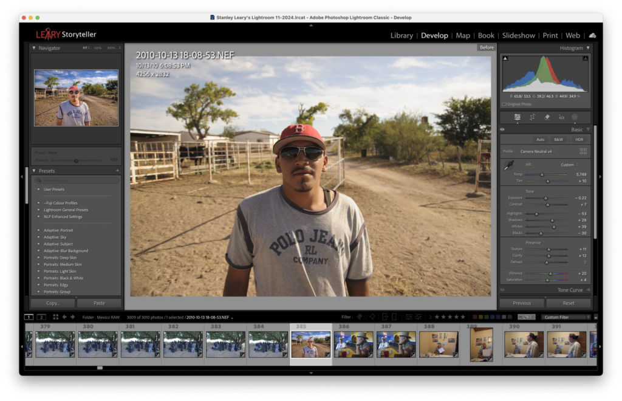Open the Slideshow module

pos(519,35)
